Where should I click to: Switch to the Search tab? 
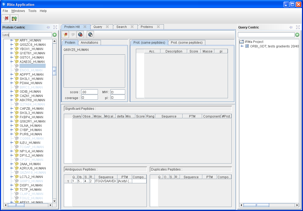click(121, 27)
